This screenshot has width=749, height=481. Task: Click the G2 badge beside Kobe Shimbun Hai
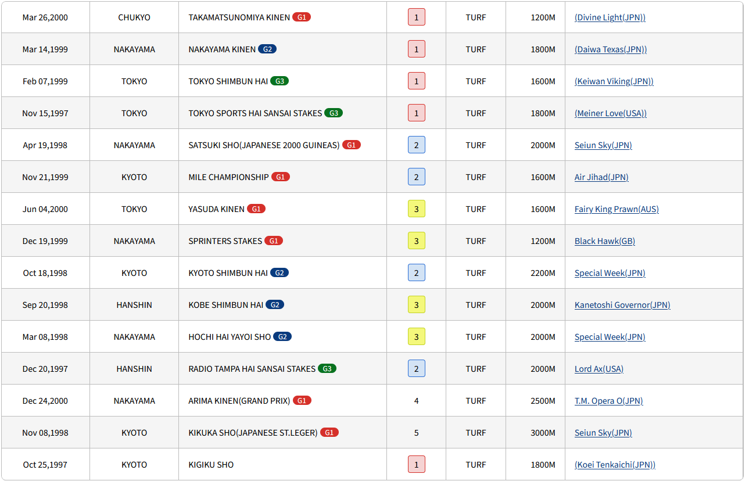coord(275,305)
